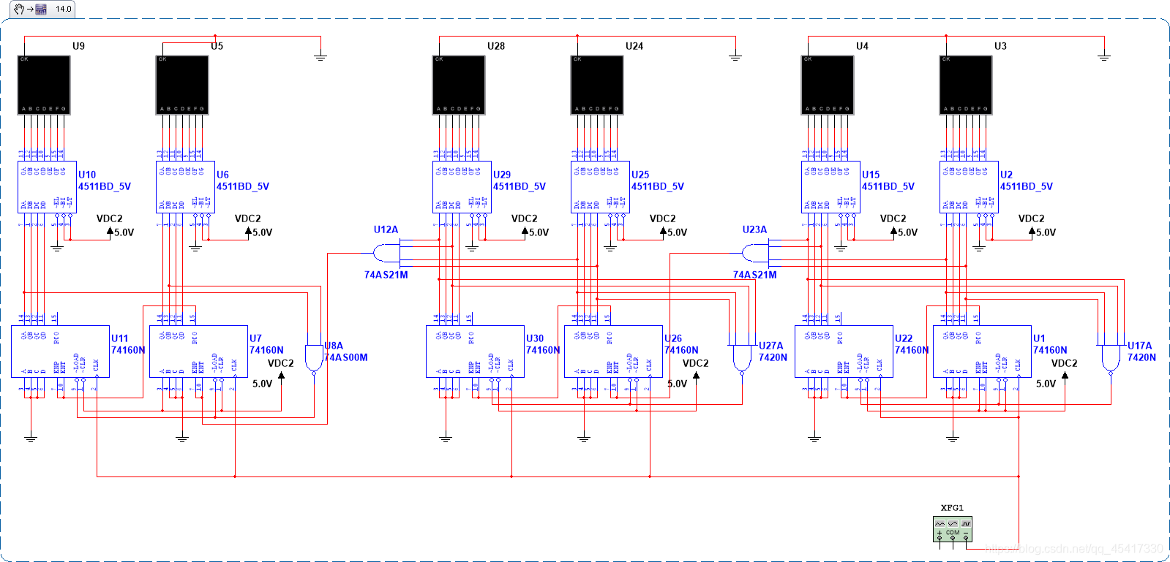Click the VDC2 label next to U10

(110, 219)
